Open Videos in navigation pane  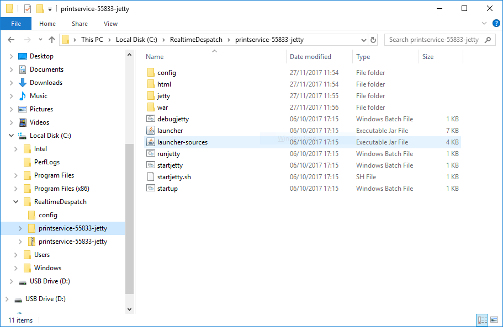39,122
